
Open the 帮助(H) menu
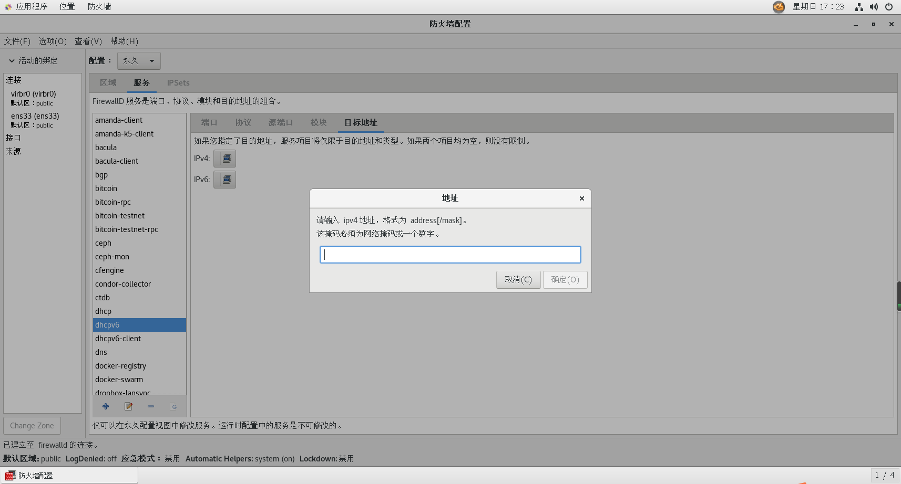pyautogui.click(x=124, y=41)
